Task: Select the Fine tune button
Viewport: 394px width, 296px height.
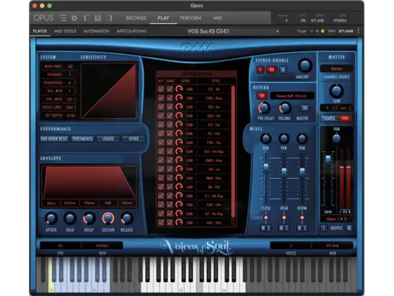Action: [x=345, y=118]
